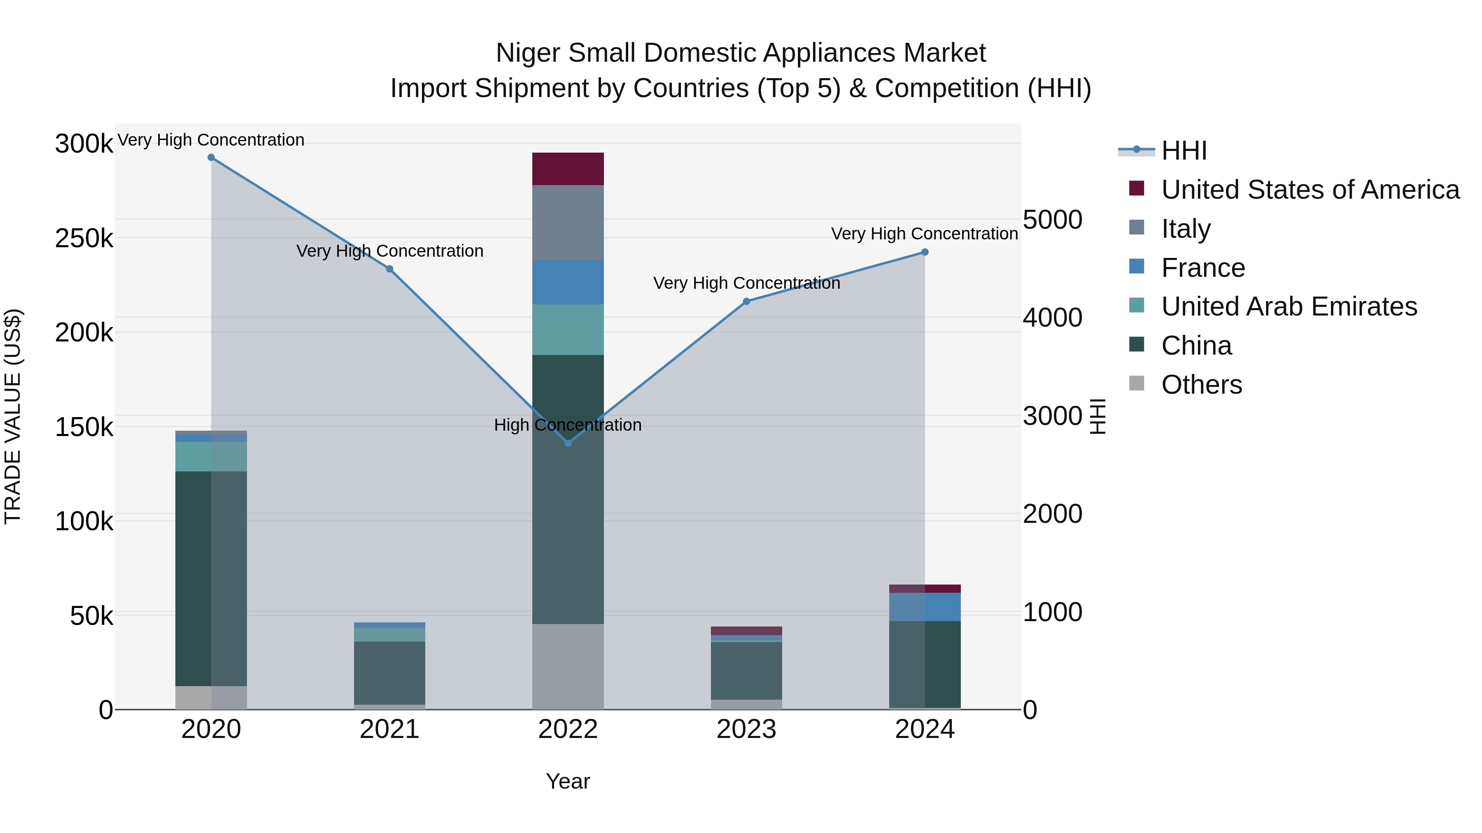The image size is (1482, 833).
Task: Click the subtitle 'Import Shipment by Countries (Top 5)'
Action: (x=615, y=88)
